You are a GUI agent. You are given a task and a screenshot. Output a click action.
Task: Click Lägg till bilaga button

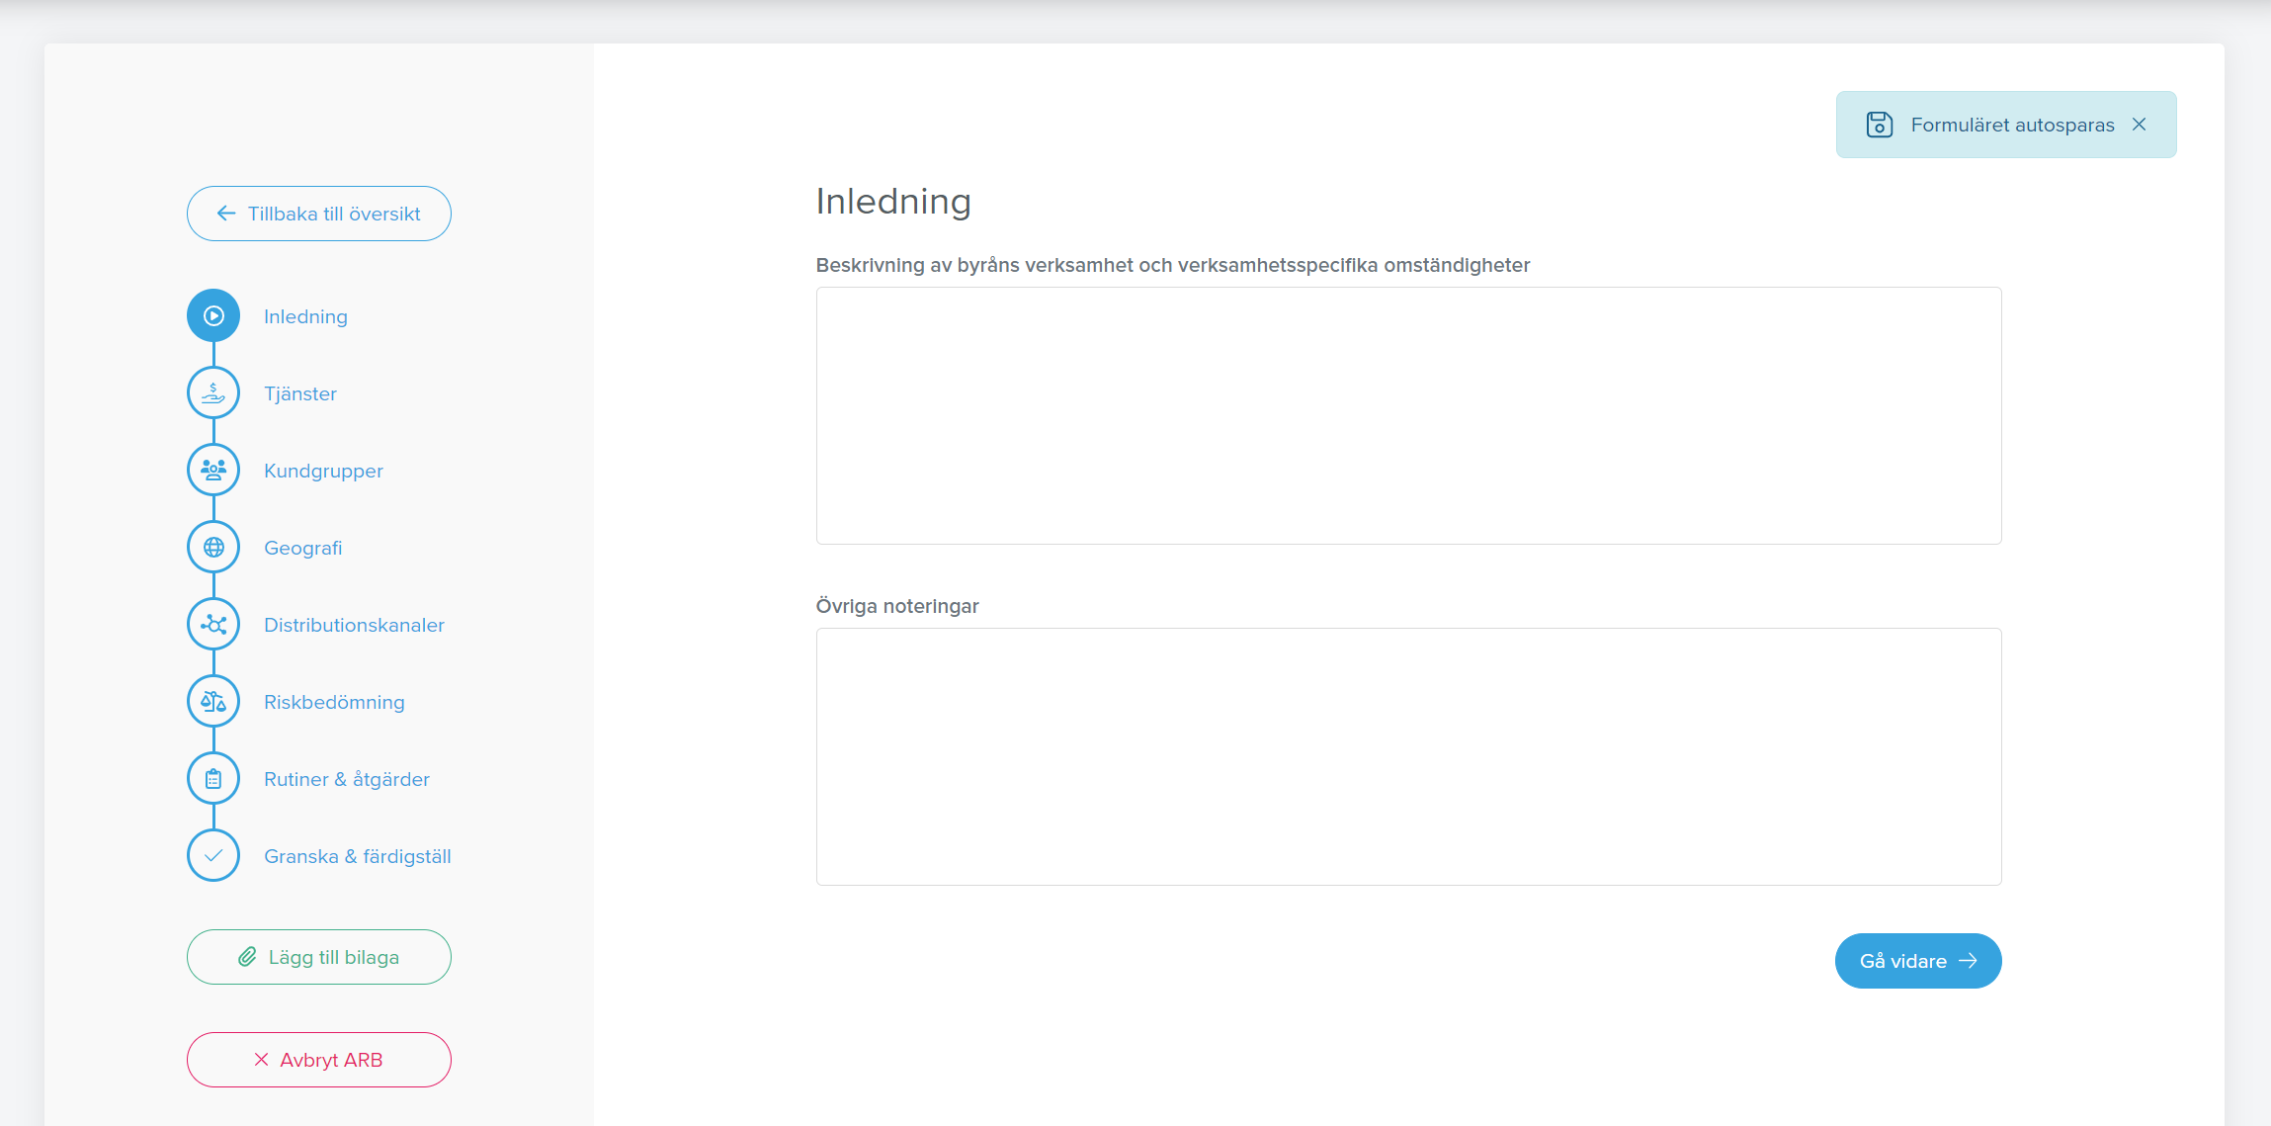click(x=319, y=957)
